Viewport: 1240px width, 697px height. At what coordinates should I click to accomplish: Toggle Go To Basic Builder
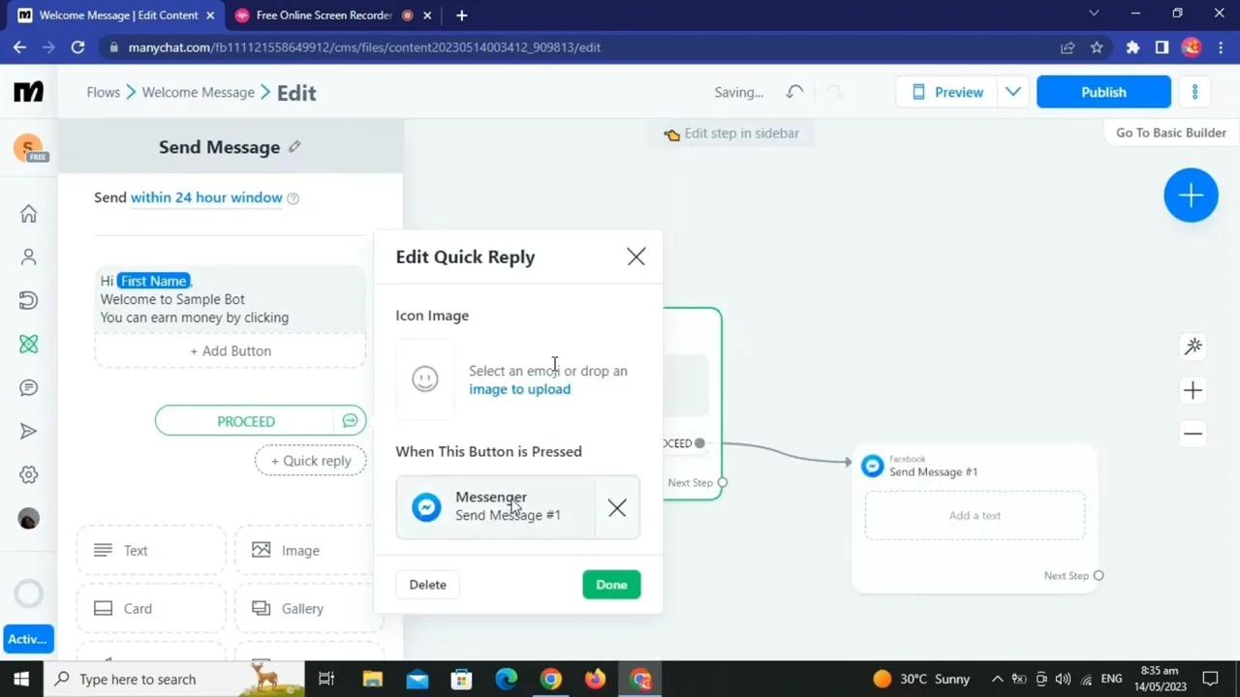coord(1170,133)
